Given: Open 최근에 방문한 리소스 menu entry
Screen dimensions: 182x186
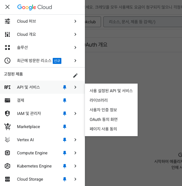Looking at the screenshot, I should (x=42, y=61).
